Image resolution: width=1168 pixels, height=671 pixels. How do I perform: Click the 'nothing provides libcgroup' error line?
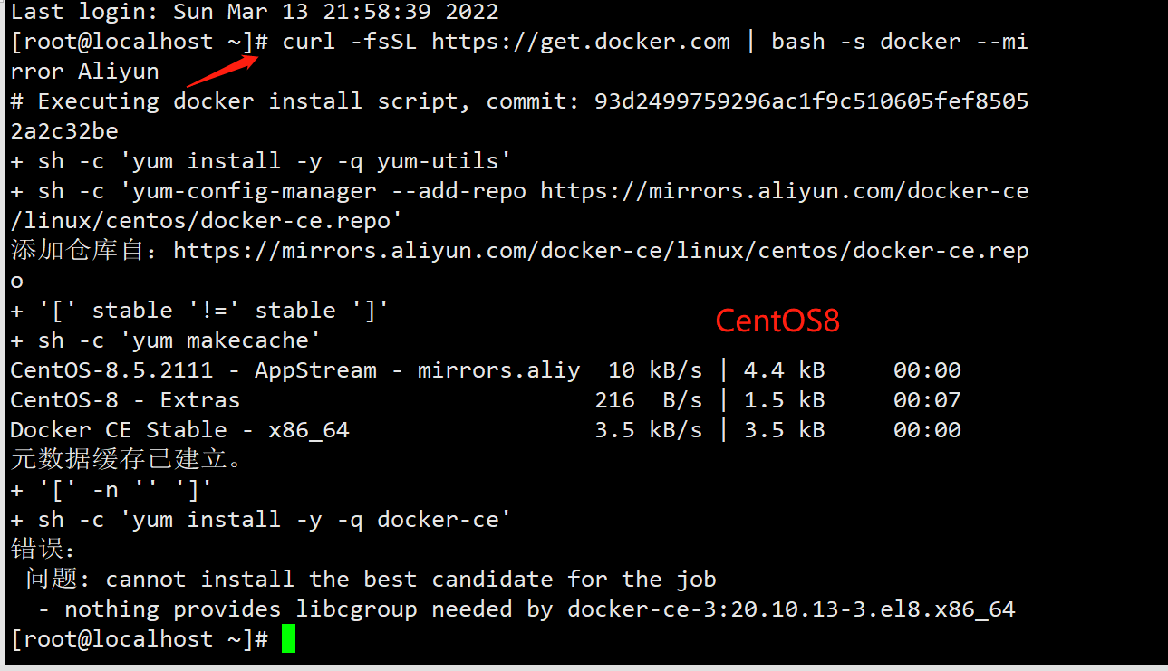tap(526, 609)
